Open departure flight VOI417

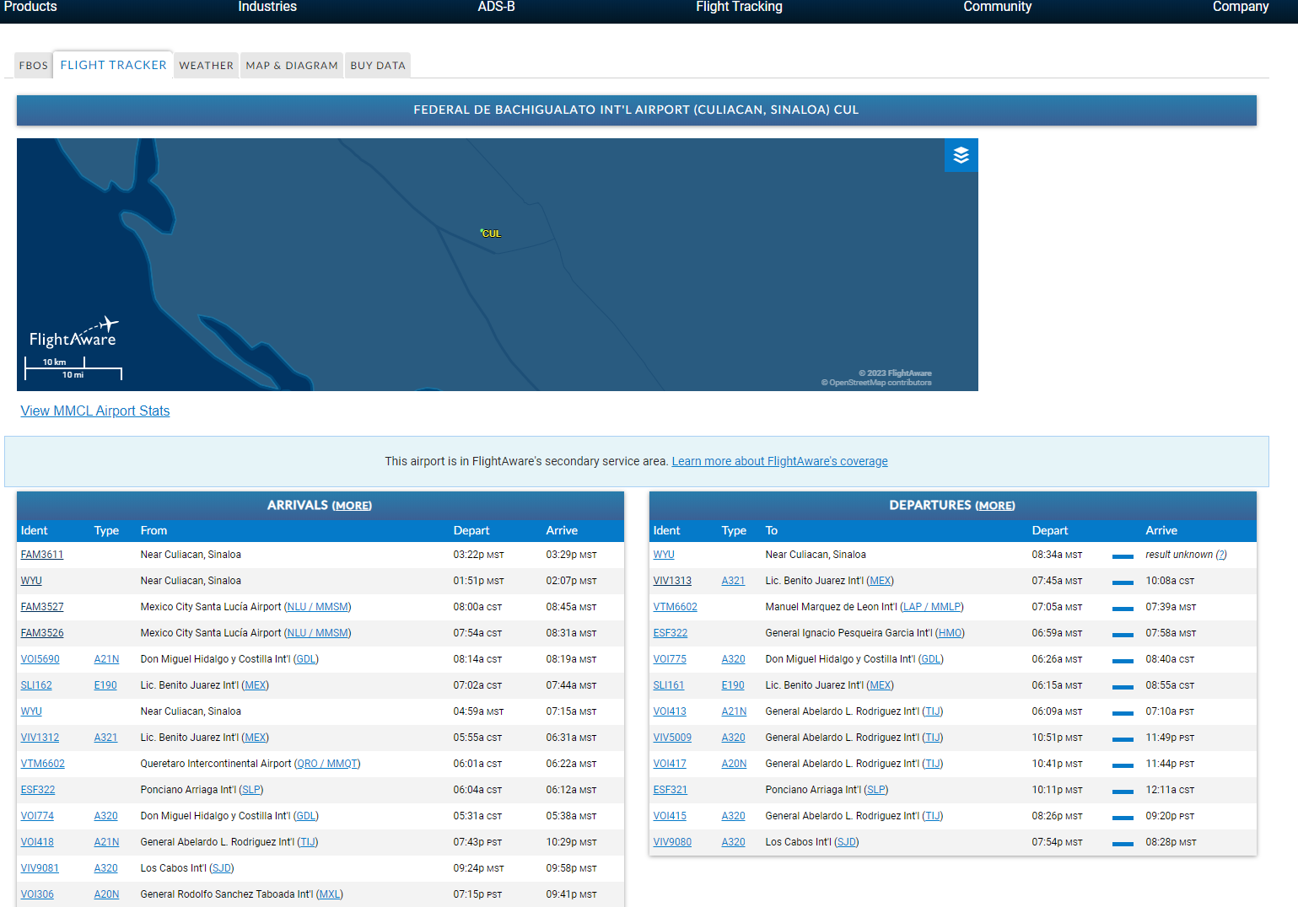[x=670, y=764]
